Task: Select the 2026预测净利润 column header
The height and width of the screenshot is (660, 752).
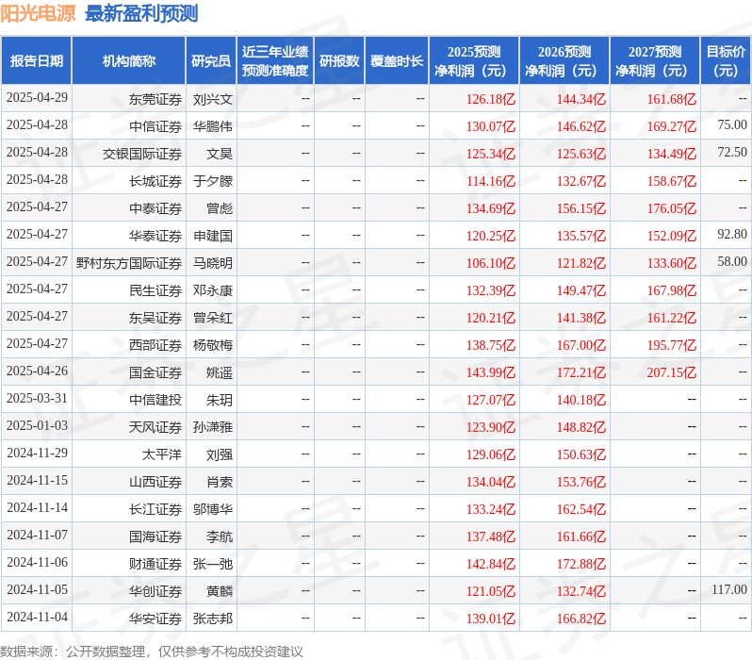Action: click(x=564, y=61)
